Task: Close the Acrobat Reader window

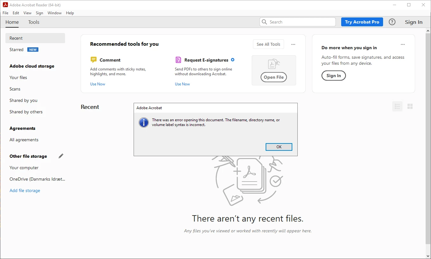Action: (423, 5)
